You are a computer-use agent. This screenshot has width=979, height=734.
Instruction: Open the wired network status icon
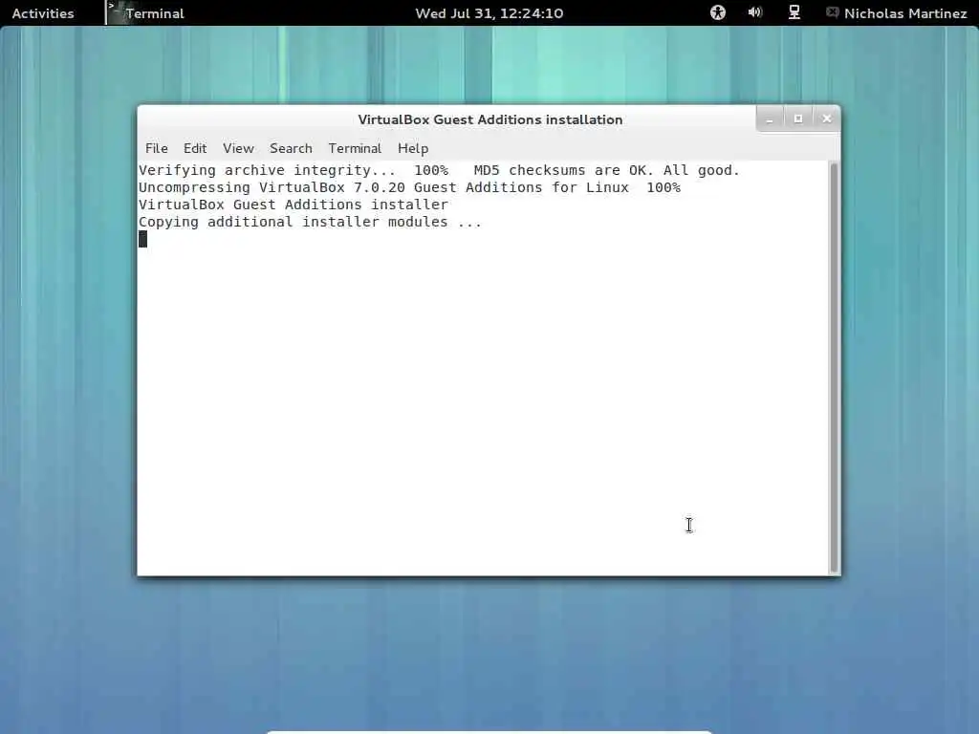(x=794, y=12)
